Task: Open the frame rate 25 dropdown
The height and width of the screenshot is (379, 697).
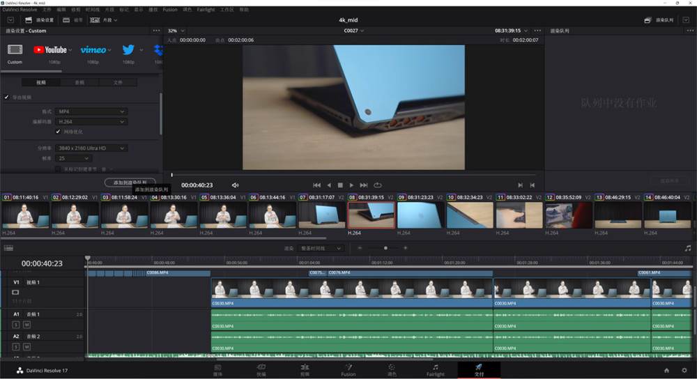Action: pos(74,158)
